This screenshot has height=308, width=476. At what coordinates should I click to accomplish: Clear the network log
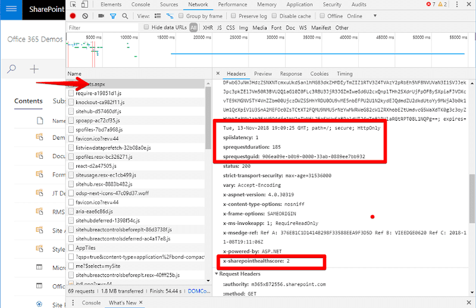[85, 16]
